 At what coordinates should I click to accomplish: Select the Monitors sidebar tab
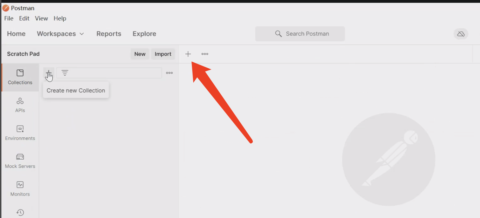[20, 189]
